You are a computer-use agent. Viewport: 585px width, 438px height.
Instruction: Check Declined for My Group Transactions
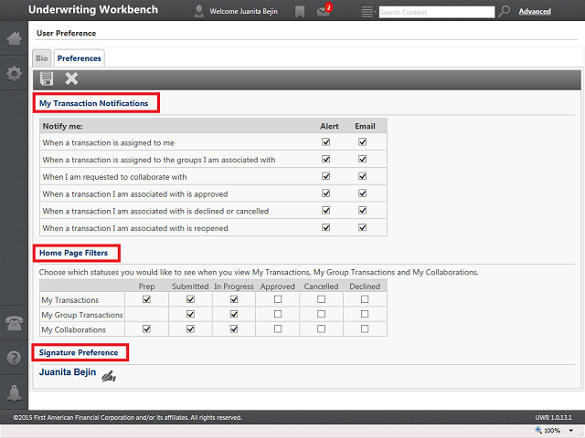pos(365,314)
